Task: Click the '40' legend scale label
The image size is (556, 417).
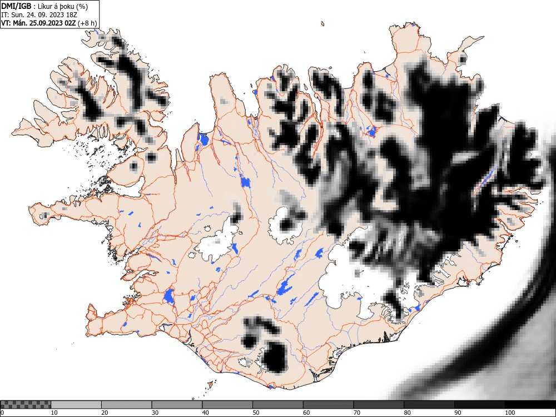Action: 206,413
